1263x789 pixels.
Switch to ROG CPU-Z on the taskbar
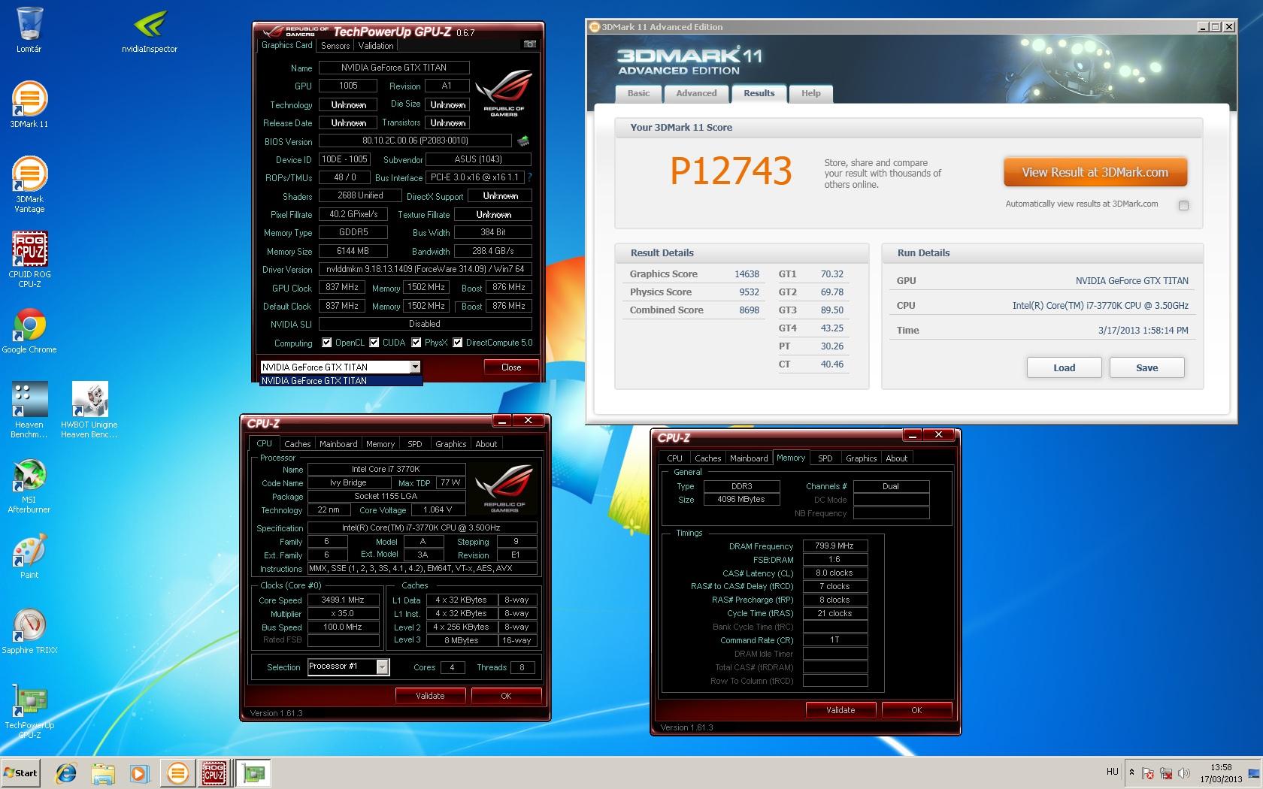coord(214,773)
